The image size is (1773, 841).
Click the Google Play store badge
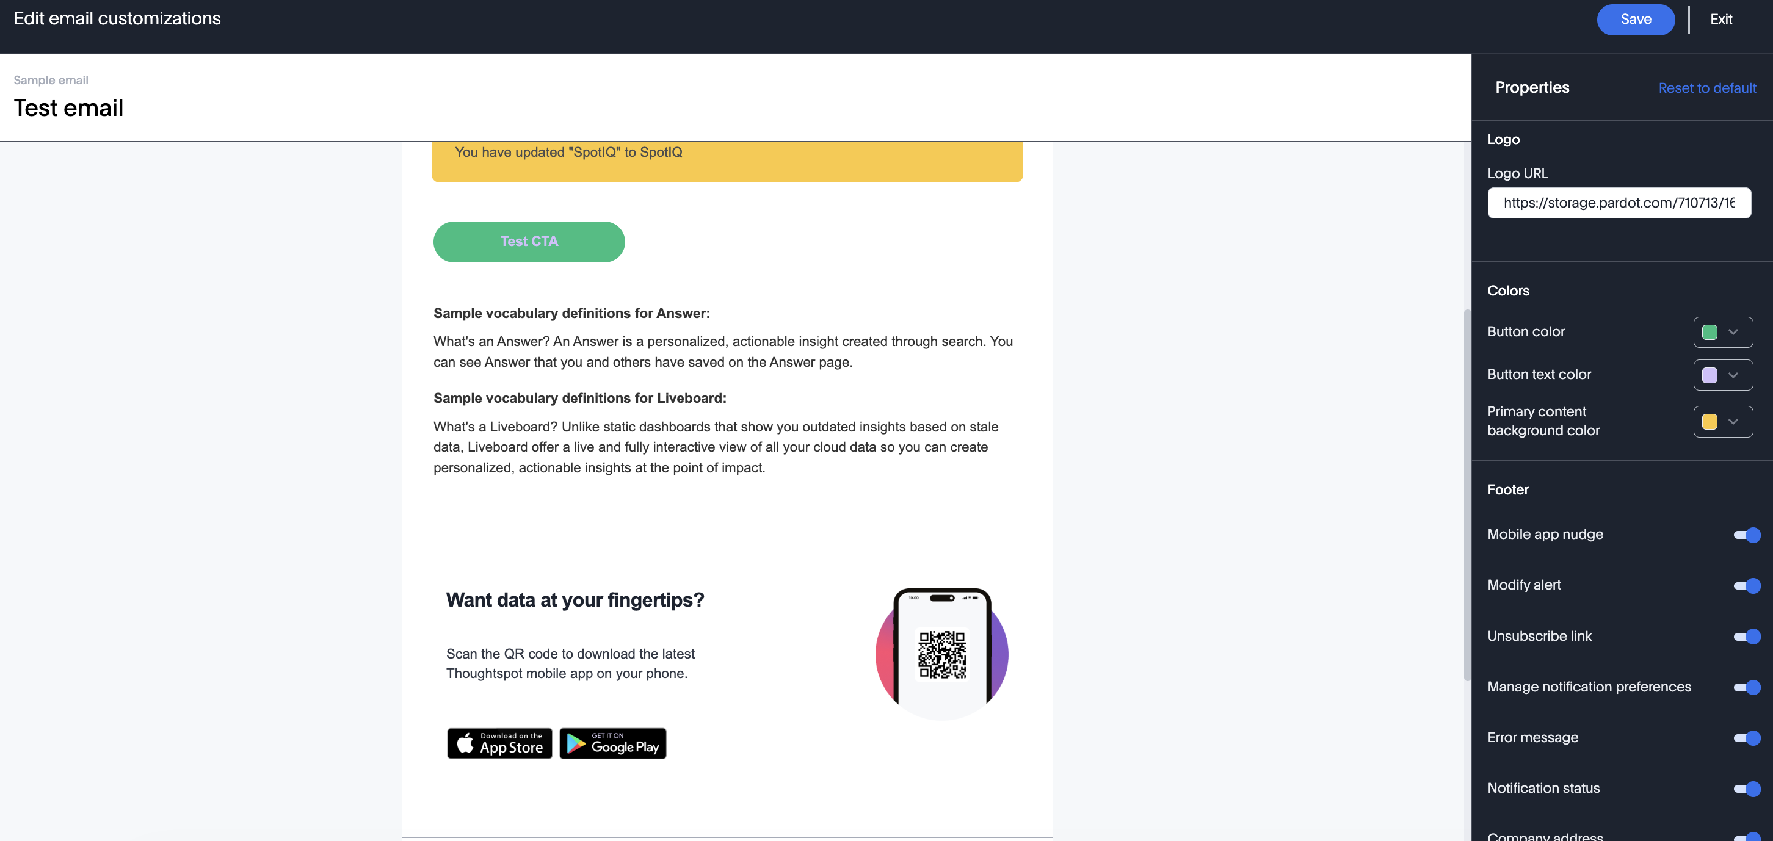point(612,743)
